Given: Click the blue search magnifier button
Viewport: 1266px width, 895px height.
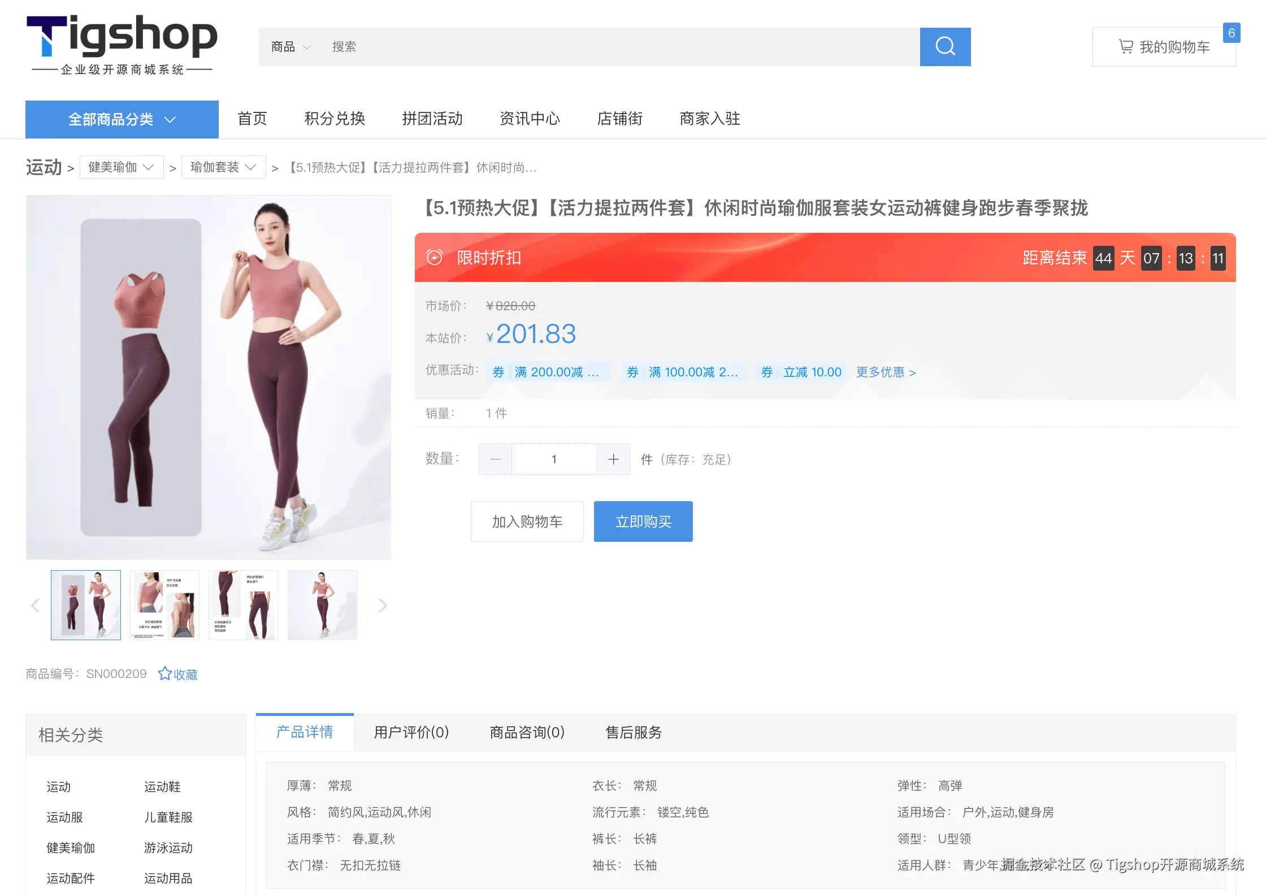Looking at the screenshot, I should (x=945, y=46).
